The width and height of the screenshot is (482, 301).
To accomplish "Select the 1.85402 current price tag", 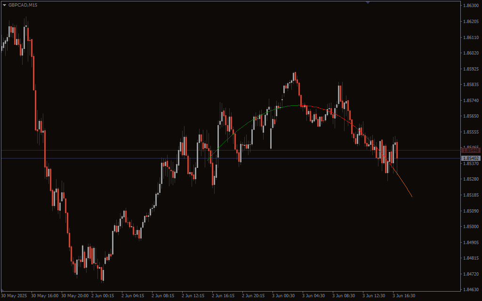I will coord(471,158).
